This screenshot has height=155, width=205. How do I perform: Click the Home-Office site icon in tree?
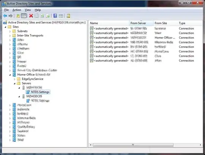tap(14, 74)
